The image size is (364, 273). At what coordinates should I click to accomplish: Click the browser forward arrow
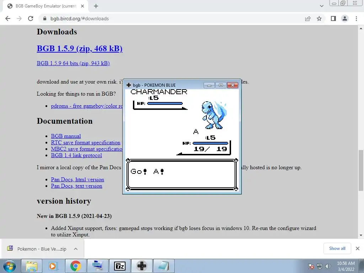point(19,18)
